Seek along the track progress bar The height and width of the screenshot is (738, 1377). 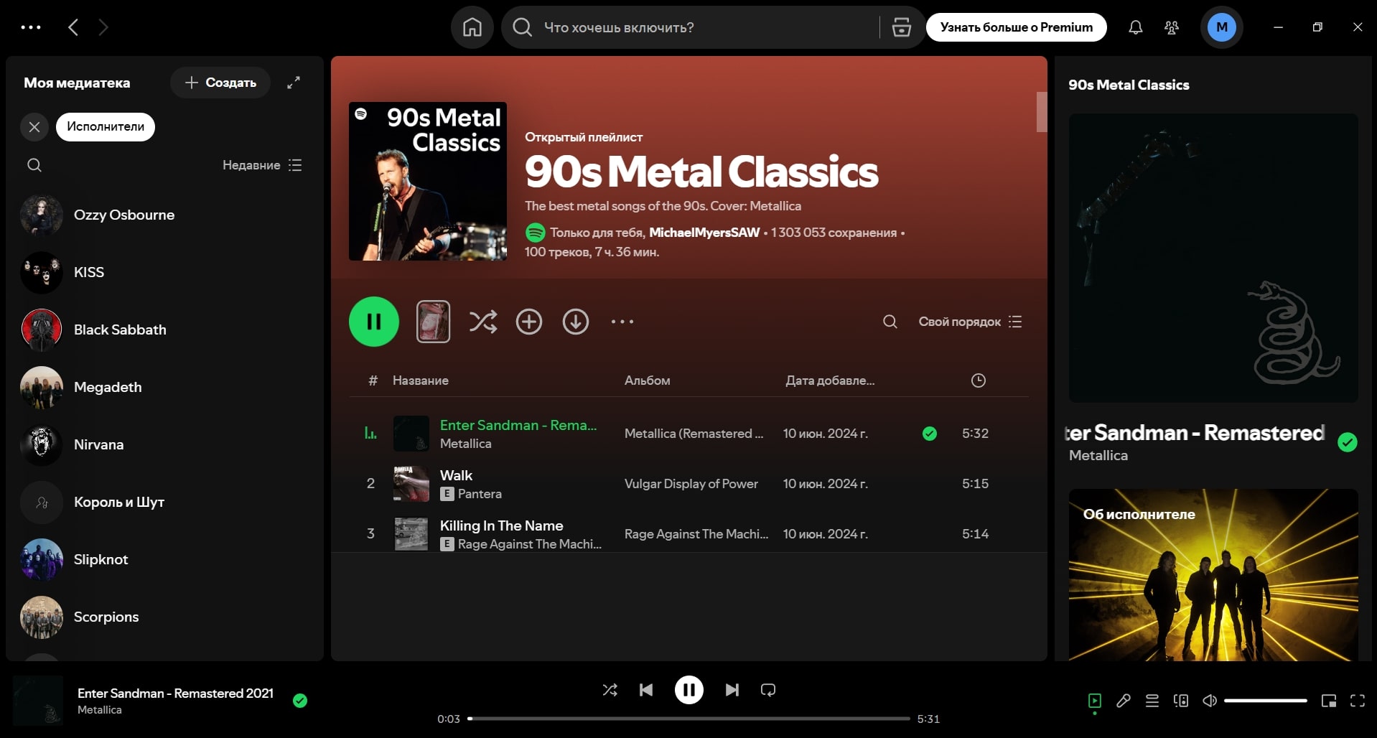(x=688, y=719)
